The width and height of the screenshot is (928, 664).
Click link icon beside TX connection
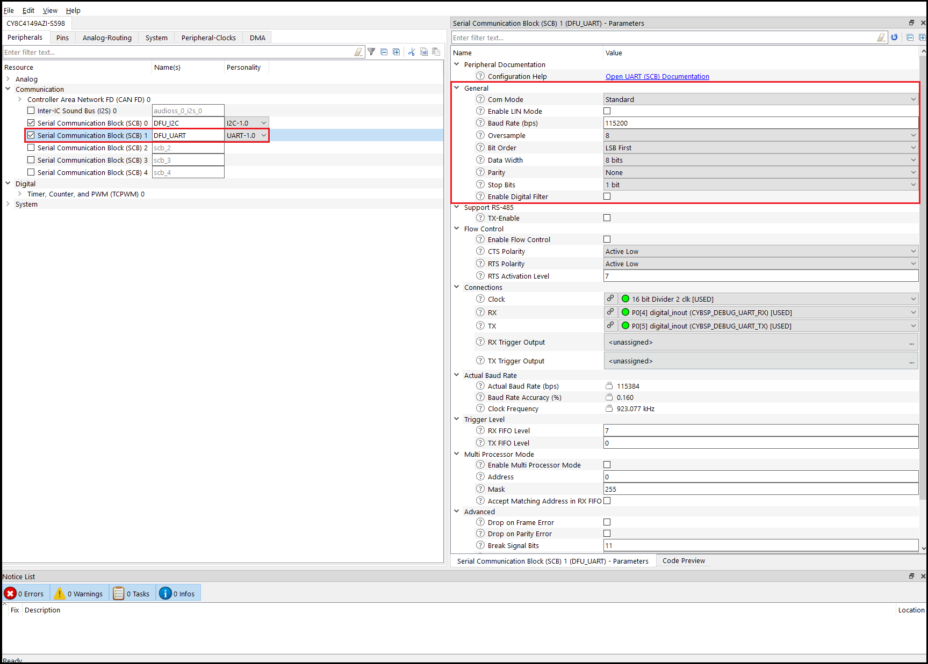click(610, 325)
